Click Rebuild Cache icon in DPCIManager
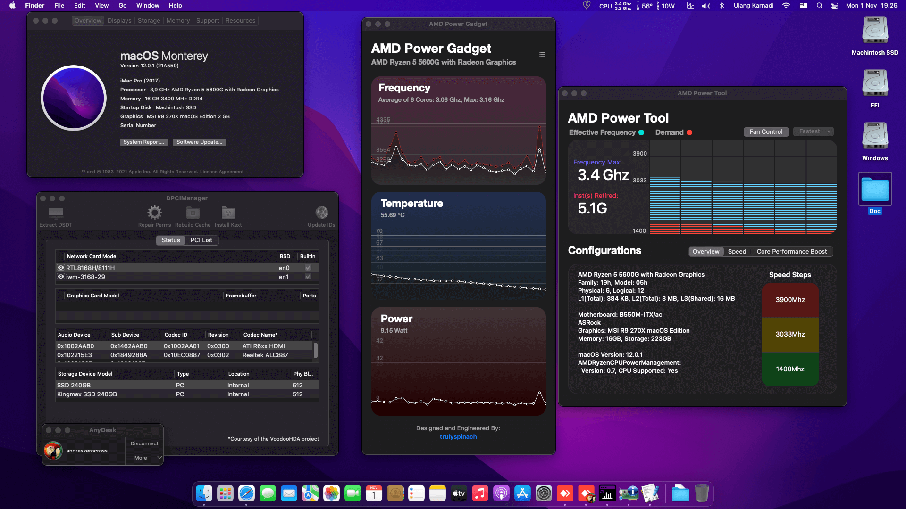 point(193,213)
